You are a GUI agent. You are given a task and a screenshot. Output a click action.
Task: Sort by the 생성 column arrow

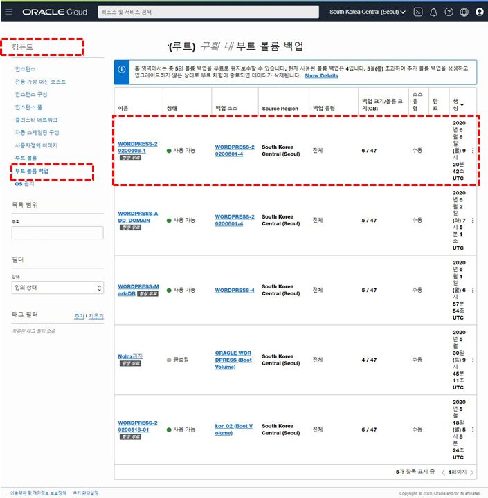462,105
